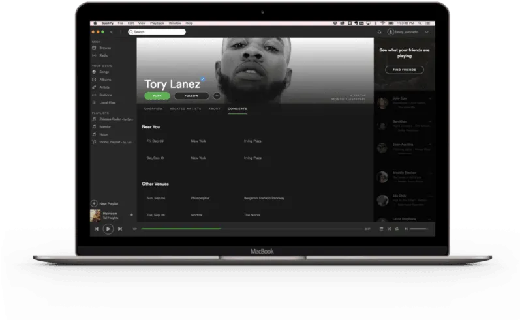Click the battery status icon
Image resolution: width=520 pixels, height=320 pixels.
click(x=391, y=23)
